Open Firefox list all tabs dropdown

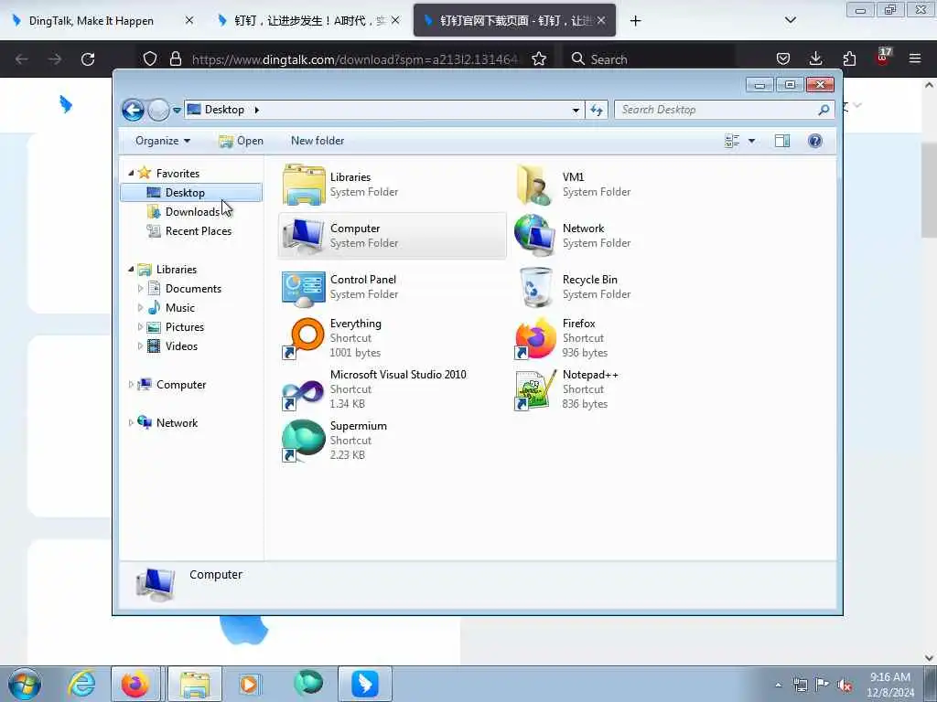pyautogui.click(x=791, y=20)
